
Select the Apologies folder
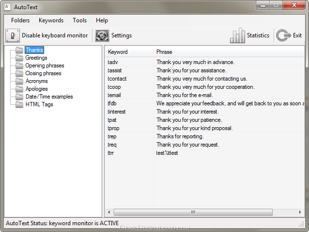pos(36,89)
